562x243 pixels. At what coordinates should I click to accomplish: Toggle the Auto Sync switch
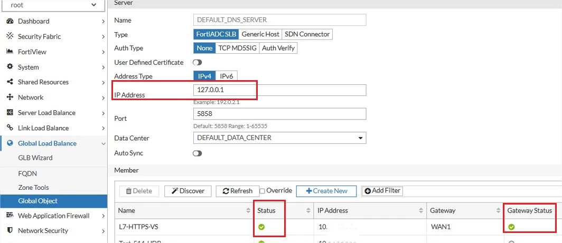click(197, 153)
